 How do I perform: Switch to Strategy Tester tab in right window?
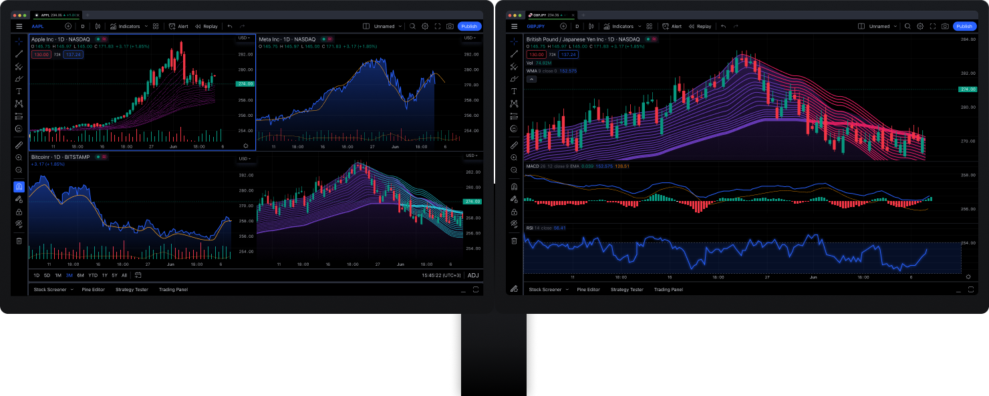tap(627, 290)
